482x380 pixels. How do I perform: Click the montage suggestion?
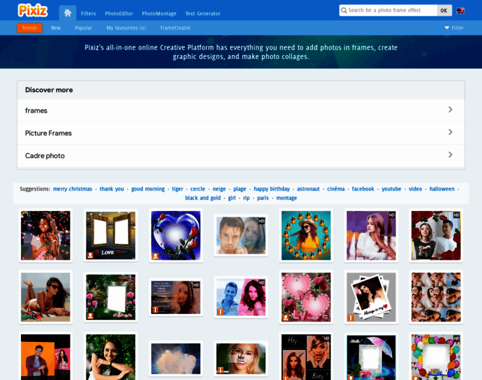tap(287, 198)
